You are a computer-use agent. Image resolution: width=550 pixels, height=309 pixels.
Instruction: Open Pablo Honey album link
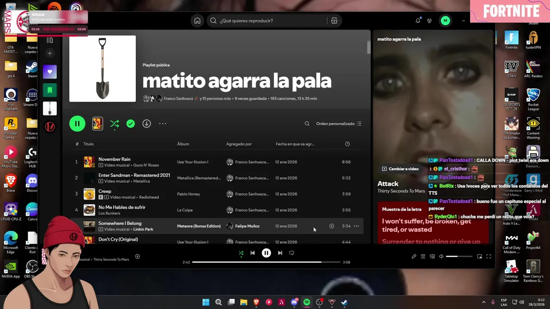coord(189,194)
